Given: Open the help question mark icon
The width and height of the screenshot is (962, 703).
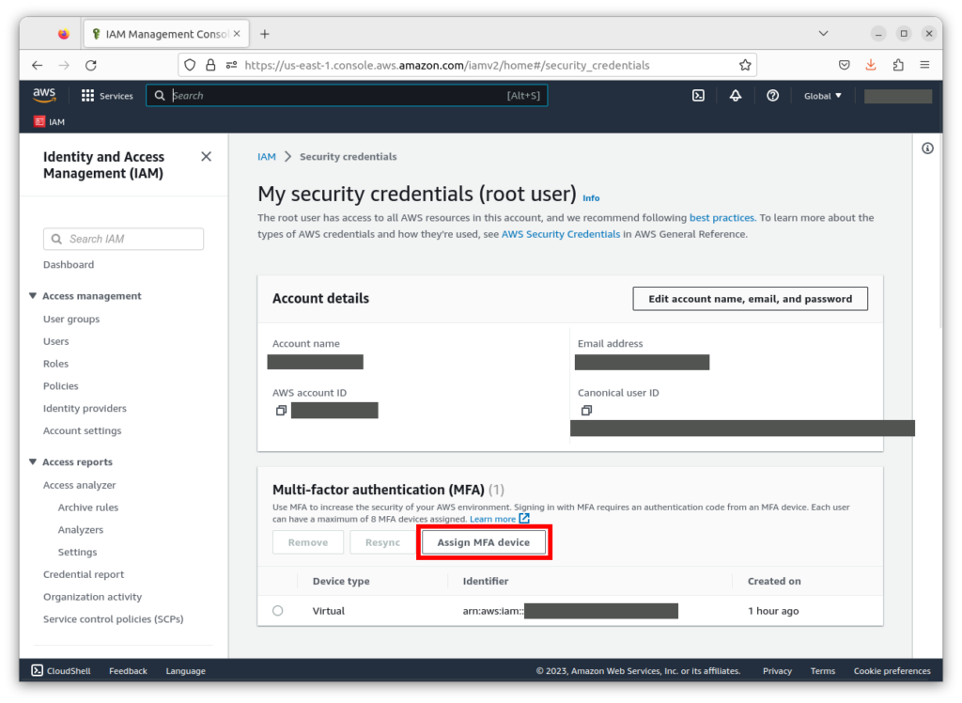Looking at the screenshot, I should tap(772, 96).
